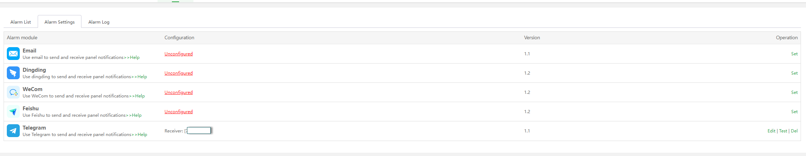Click Set for the Feishu module
Screen dimensions: 806x156
[x=794, y=112]
